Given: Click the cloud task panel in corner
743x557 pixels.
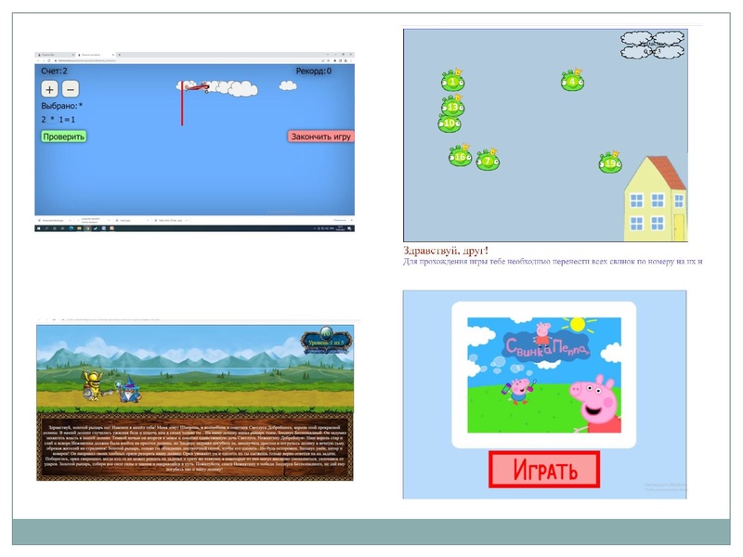Looking at the screenshot, I should [x=652, y=45].
